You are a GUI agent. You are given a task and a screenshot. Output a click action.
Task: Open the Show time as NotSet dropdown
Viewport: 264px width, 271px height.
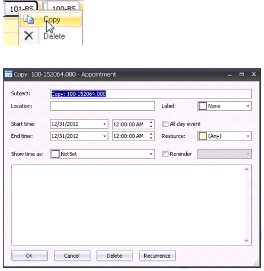coord(102,154)
